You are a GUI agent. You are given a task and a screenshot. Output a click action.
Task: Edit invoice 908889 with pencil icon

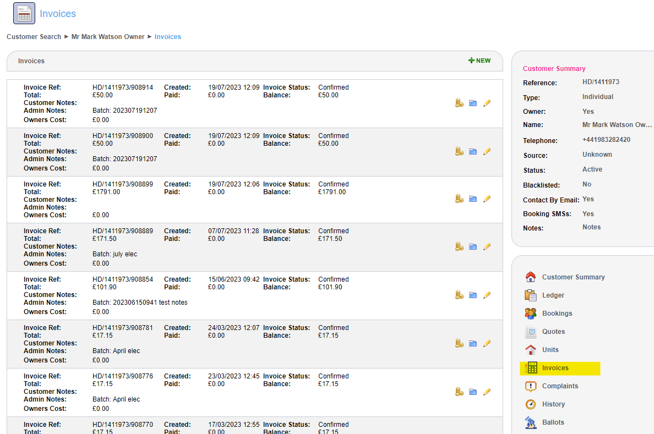[x=487, y=246]
